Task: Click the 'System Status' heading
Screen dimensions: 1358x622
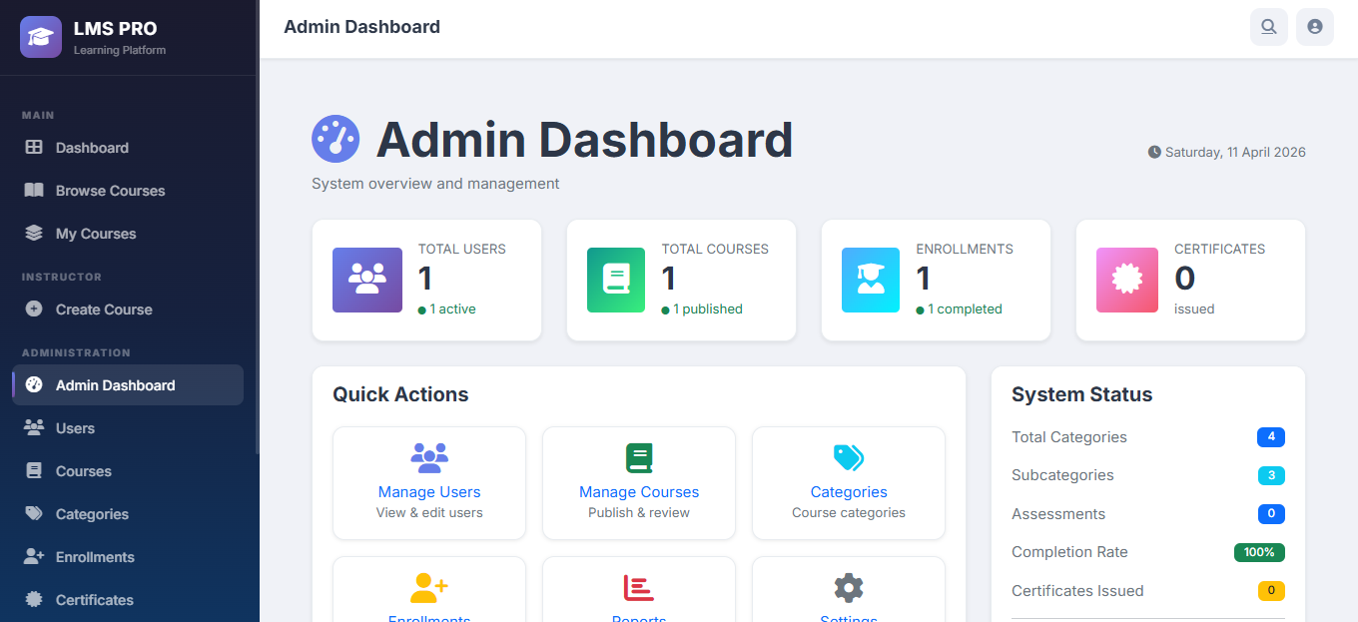Action: (1081, 394)
